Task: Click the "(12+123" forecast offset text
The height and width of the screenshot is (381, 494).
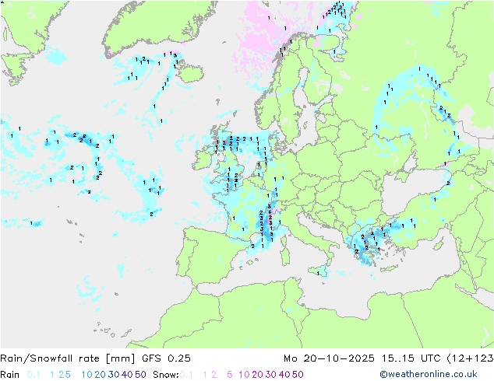Action: pos(470,358)
